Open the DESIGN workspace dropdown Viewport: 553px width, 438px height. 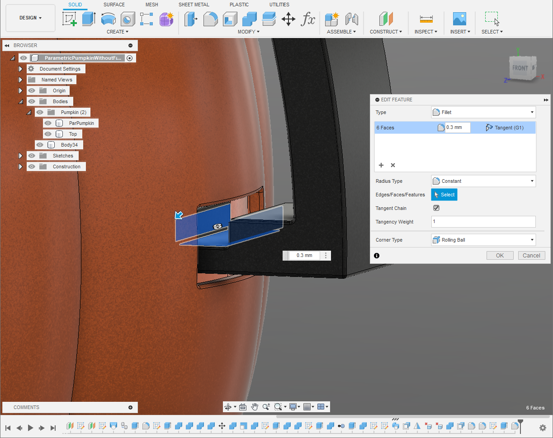pos(30,18)
